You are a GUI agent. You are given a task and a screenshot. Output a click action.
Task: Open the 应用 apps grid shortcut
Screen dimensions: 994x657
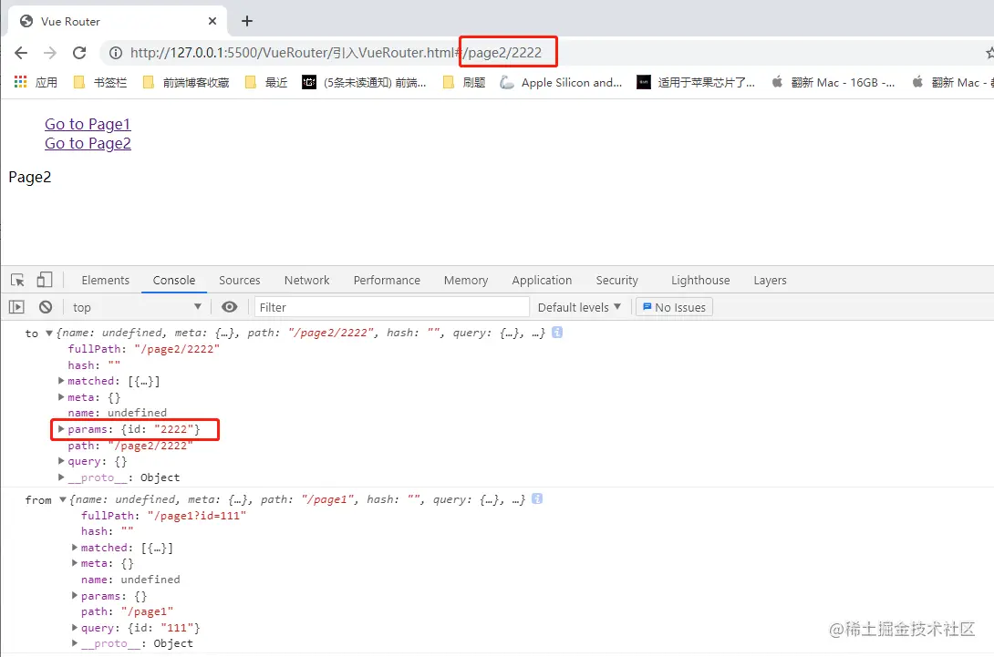(x=36, y=82)
